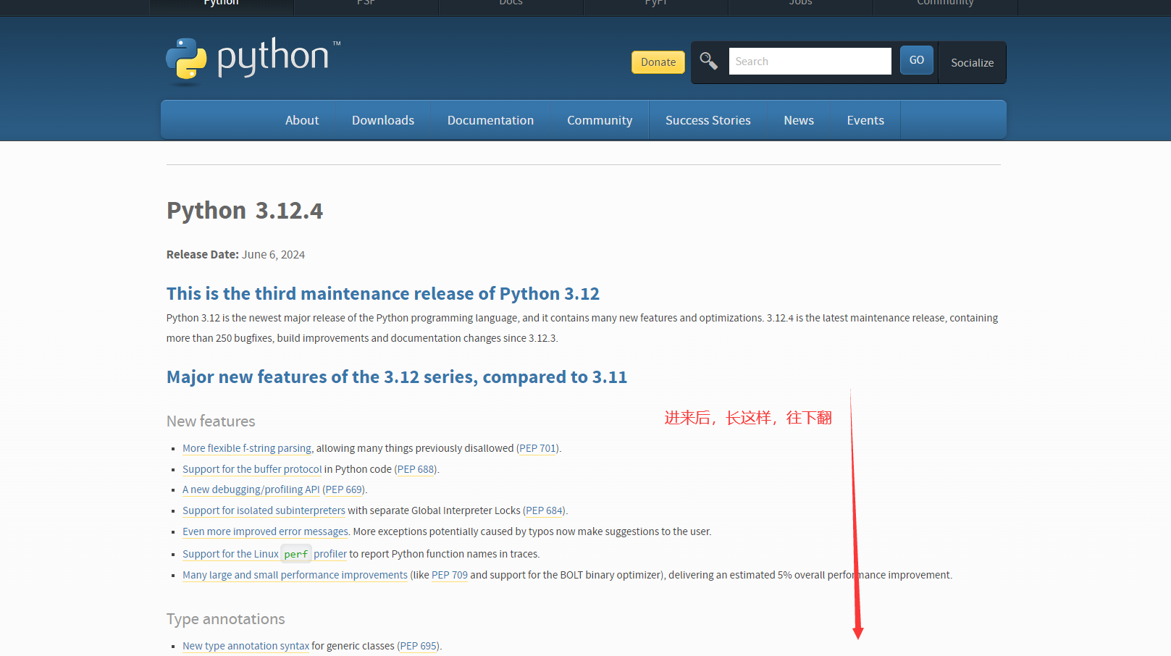Open the PEP 684 link
The width and height of the screenshot is (1171, 656).
click(x=545, y=510)
